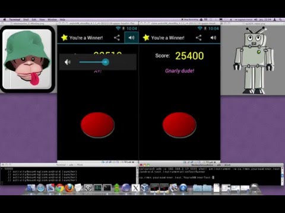Open Mail from the dock
This screenshot has width=285, height=213.
click(50, 188)
